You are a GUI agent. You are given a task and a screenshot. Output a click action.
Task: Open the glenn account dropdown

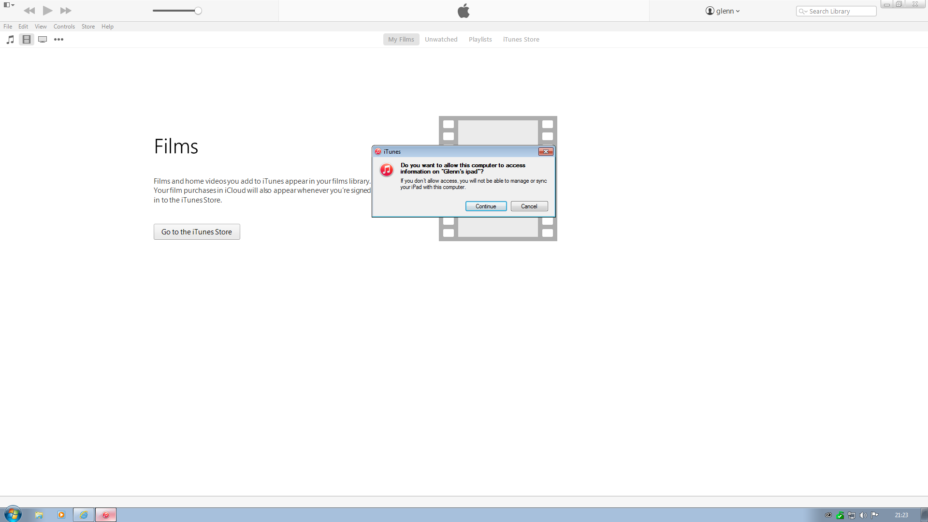click(x=723, y=11)
